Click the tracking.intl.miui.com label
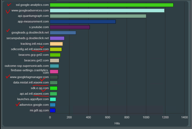This screenshot has height=129, width=192. click(34, 44)
